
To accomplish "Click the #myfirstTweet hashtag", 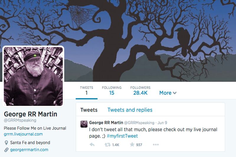I will [x=122, y=136].
